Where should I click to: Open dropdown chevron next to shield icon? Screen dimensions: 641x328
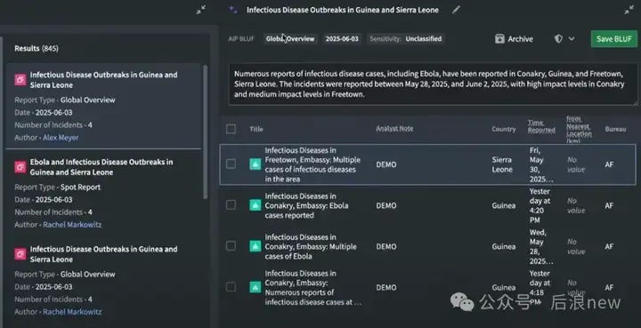(572, 39)
